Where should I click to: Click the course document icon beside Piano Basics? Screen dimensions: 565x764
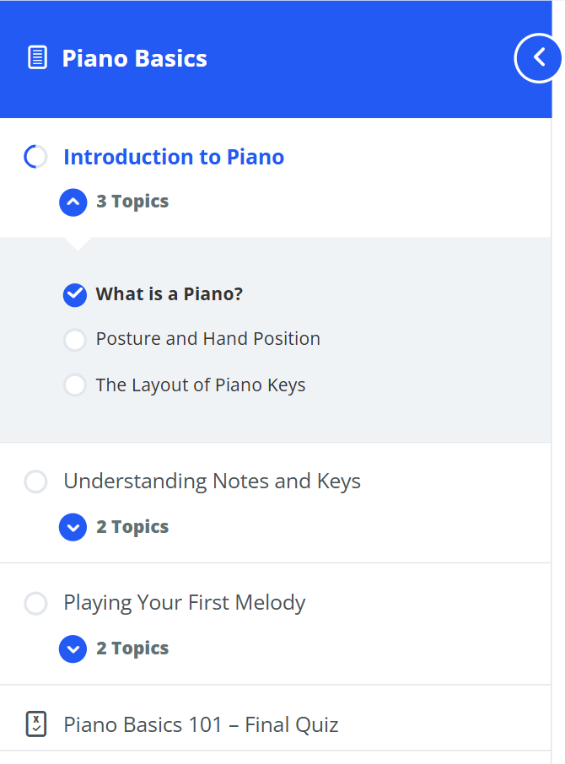point(37,58)
